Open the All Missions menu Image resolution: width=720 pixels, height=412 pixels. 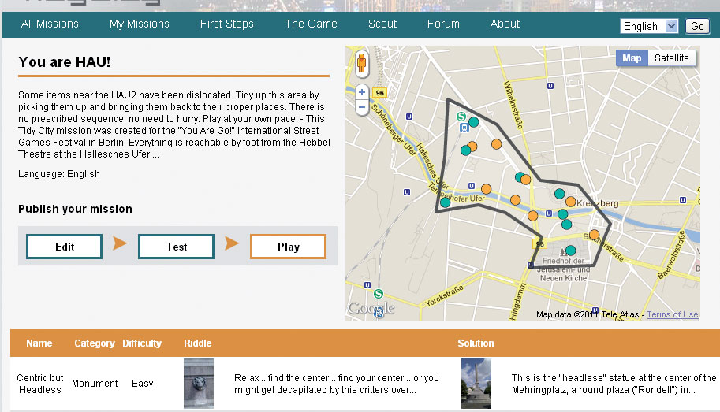(x=50, y=24)
